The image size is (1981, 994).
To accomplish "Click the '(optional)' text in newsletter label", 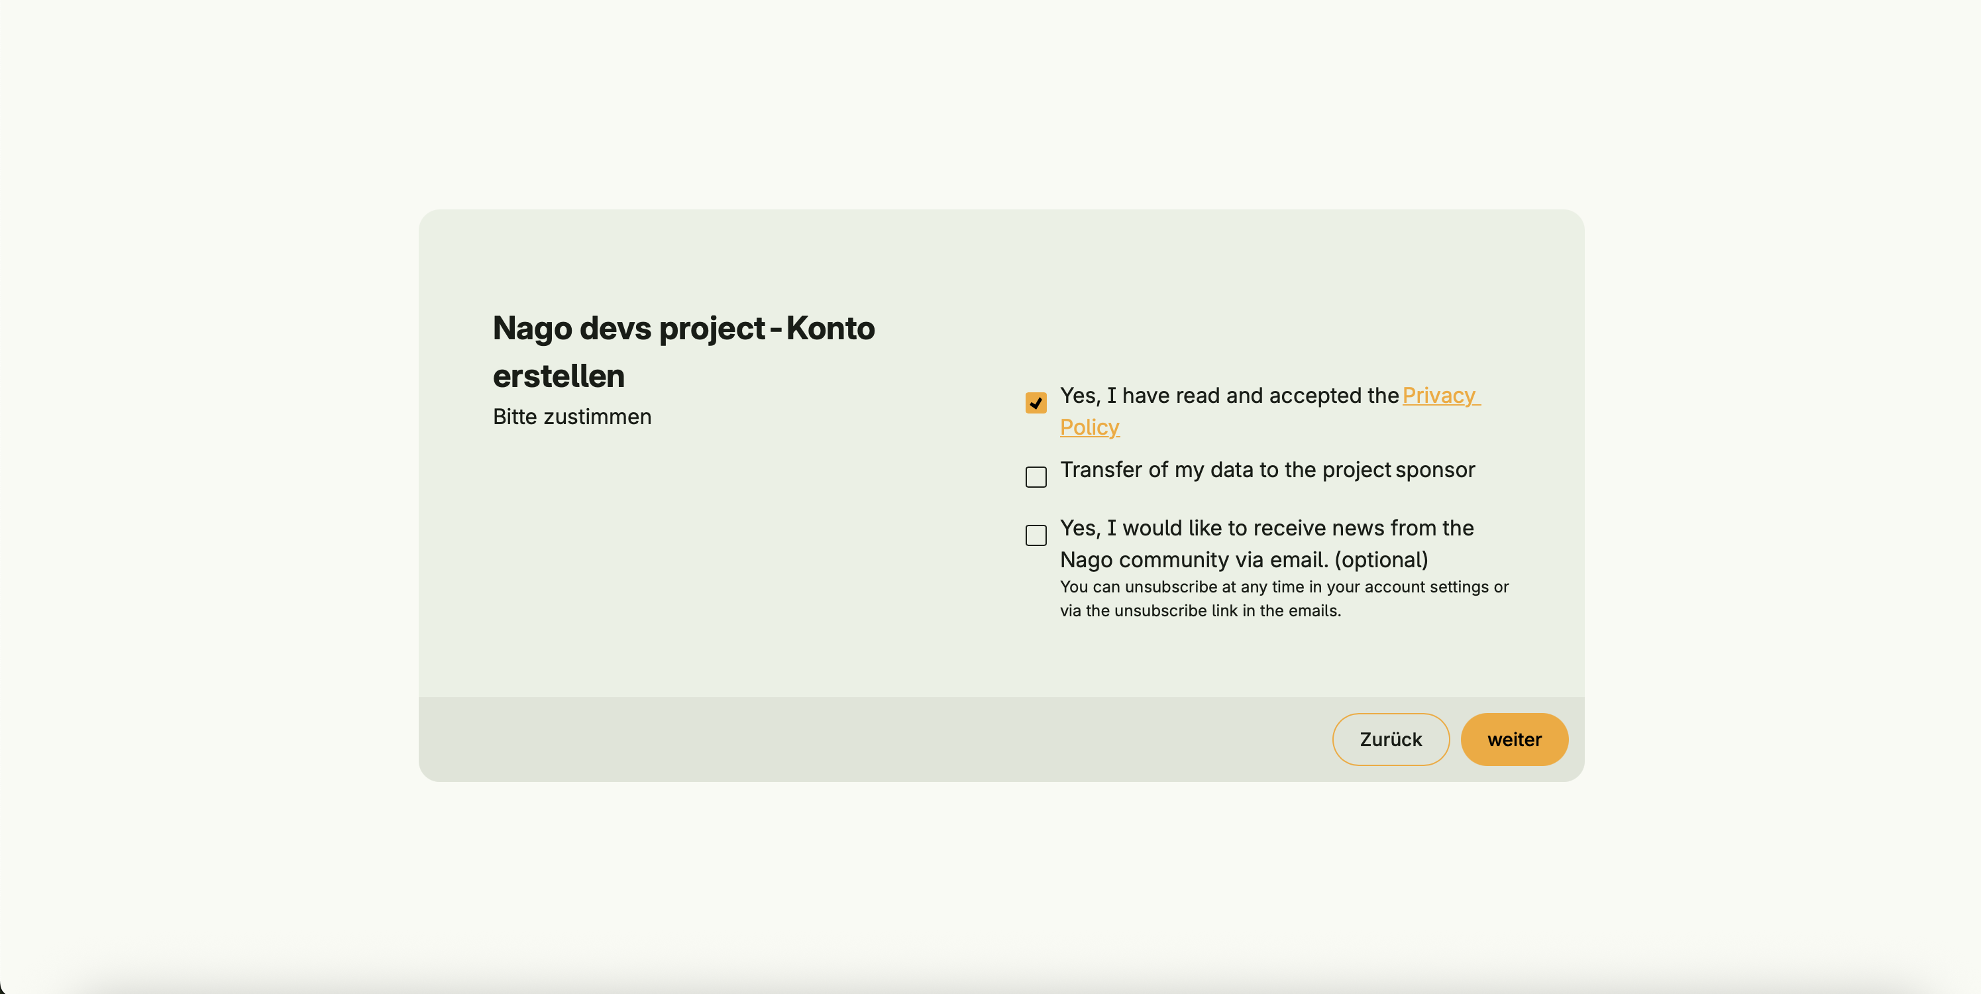I will coord(1380,560).
